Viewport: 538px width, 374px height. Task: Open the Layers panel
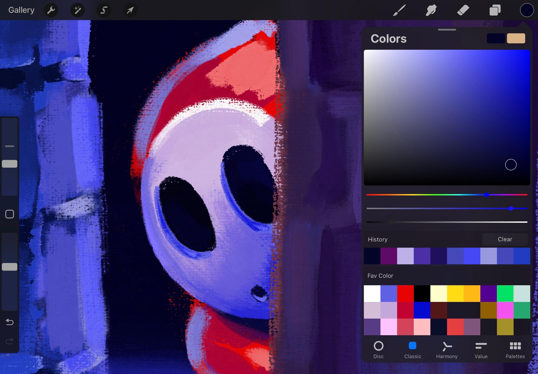495,10
